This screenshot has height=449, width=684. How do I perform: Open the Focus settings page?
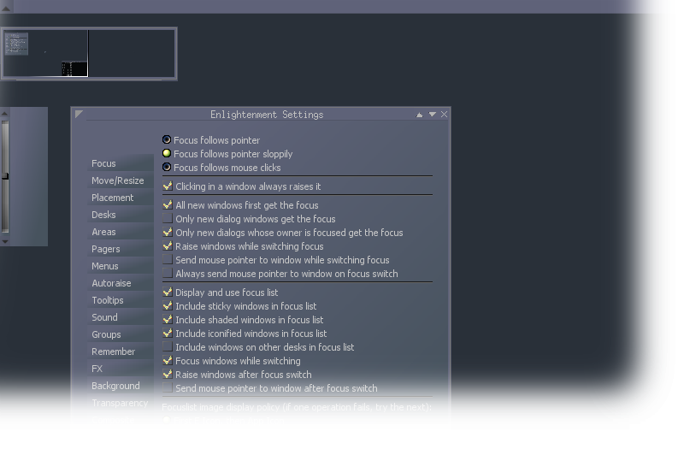121,163
